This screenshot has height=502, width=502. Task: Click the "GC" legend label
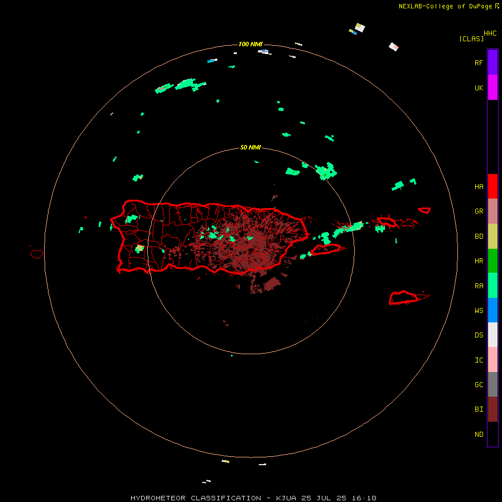coord(479,385)
